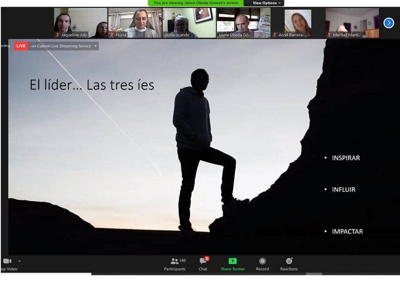This screenshot has width=400, height=281.
Task: Select Jaime Úbeda Gó... video thumbnail
Action: click(x=243, y=23)
